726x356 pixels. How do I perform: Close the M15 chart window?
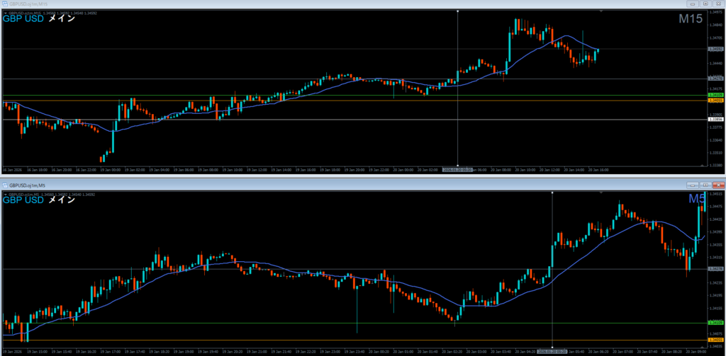point(717,4)
